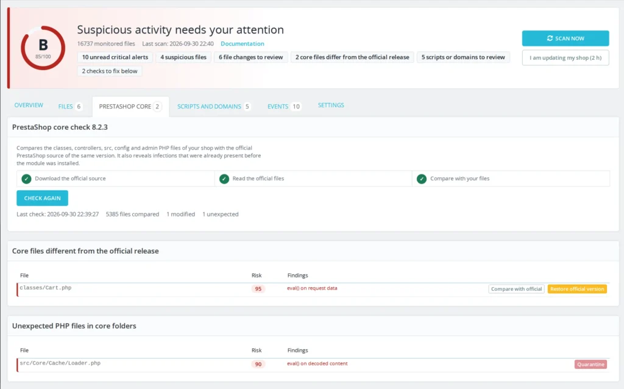Click the green check beside Download the official source

pyautogui.click(x=26, y=179)
